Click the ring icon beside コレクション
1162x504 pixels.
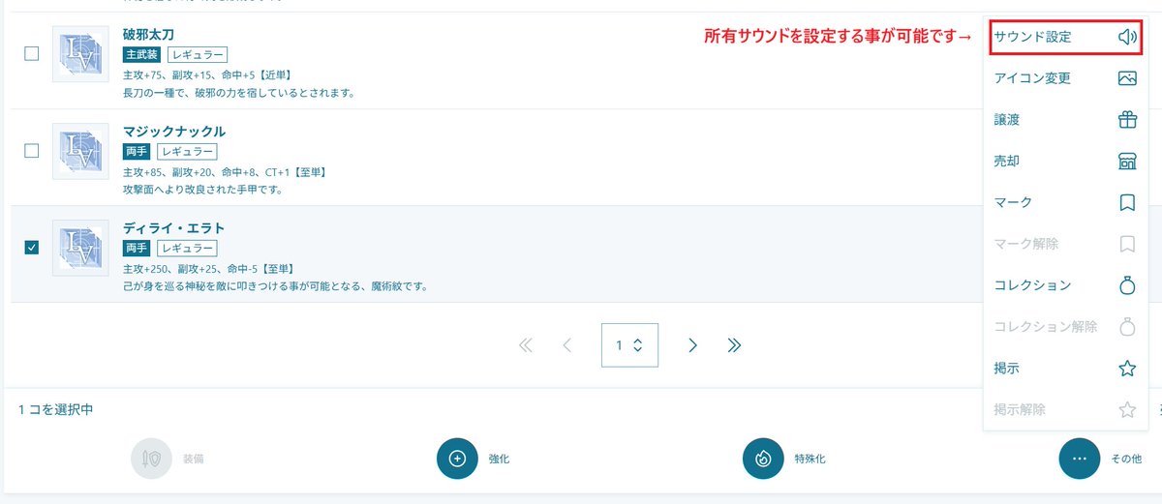1126,285
